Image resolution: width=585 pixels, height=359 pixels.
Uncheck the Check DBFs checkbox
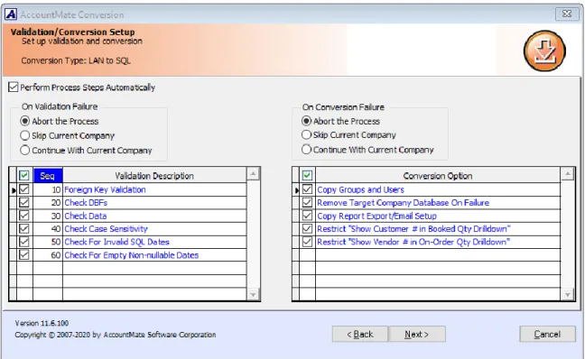[x=24, y=202]
